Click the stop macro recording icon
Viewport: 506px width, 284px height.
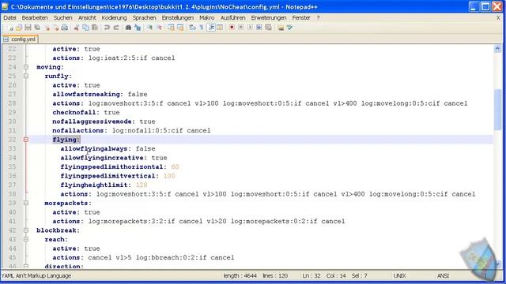[240, 28]
